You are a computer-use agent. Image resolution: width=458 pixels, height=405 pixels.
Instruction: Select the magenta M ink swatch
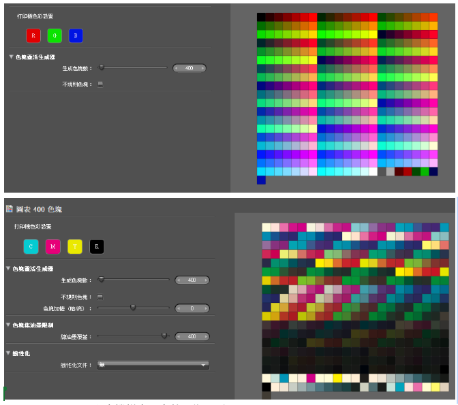[53, 246]
